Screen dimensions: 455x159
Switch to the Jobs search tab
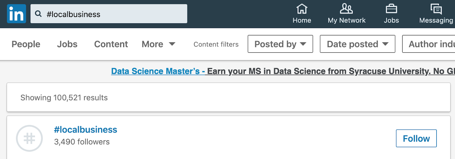click(67, 44)
